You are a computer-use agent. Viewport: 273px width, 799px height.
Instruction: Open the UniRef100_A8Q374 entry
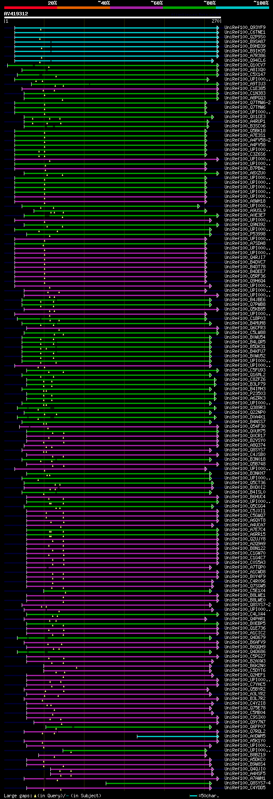click(245, 445)
